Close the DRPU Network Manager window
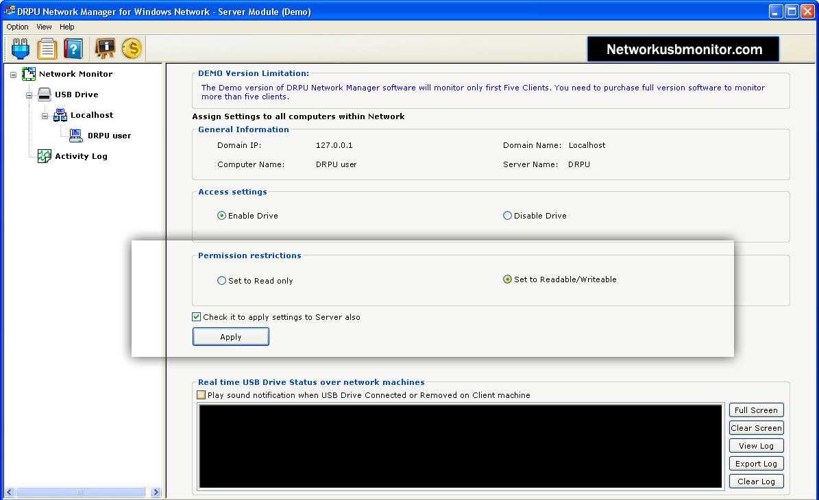The width and height of the screenshot is (819, 500). point(808,12)
